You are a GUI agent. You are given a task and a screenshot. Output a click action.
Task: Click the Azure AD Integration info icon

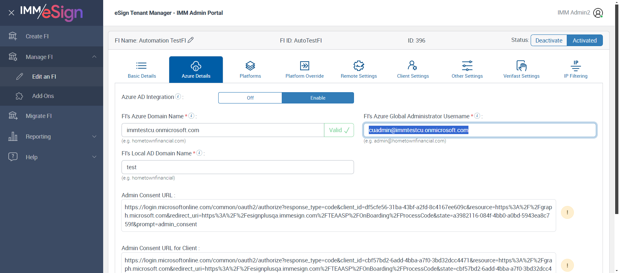click(178, 96)
